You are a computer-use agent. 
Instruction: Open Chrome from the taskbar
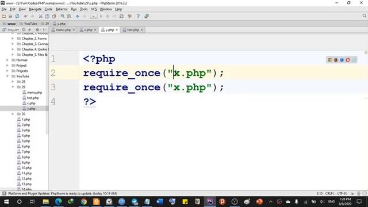pos(83,202)
